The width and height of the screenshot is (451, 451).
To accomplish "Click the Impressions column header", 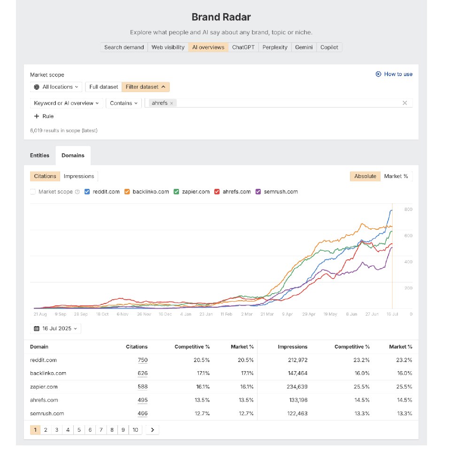I will coord(293,347).
